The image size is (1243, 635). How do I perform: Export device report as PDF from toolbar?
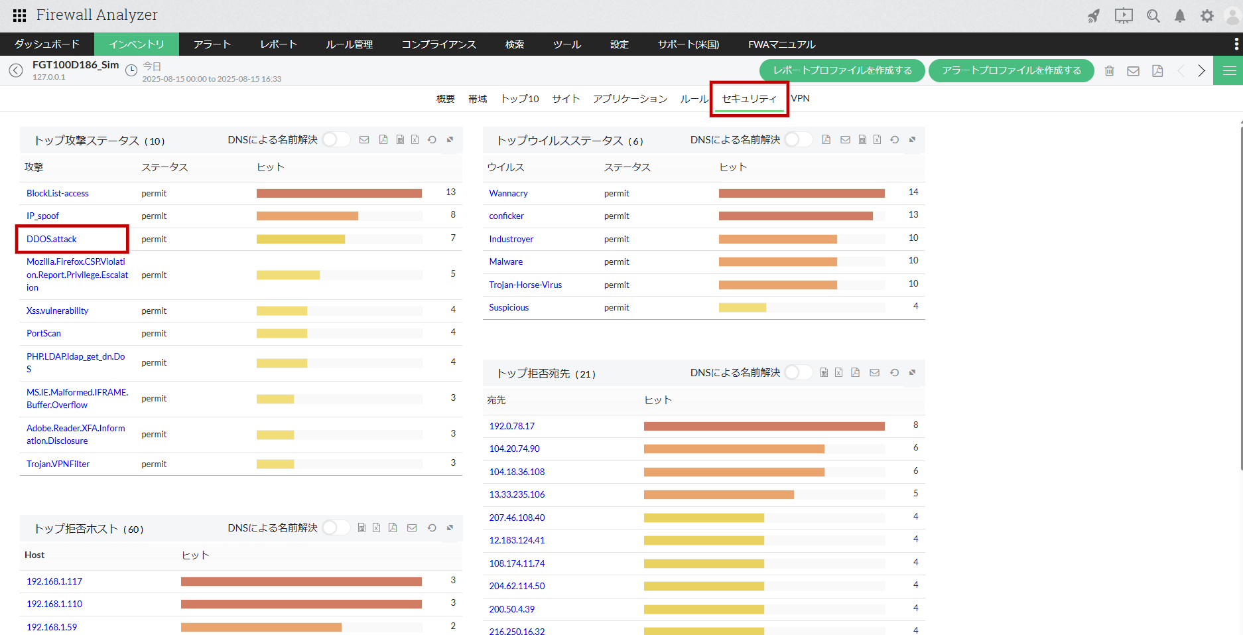(x=1157, y=71)
